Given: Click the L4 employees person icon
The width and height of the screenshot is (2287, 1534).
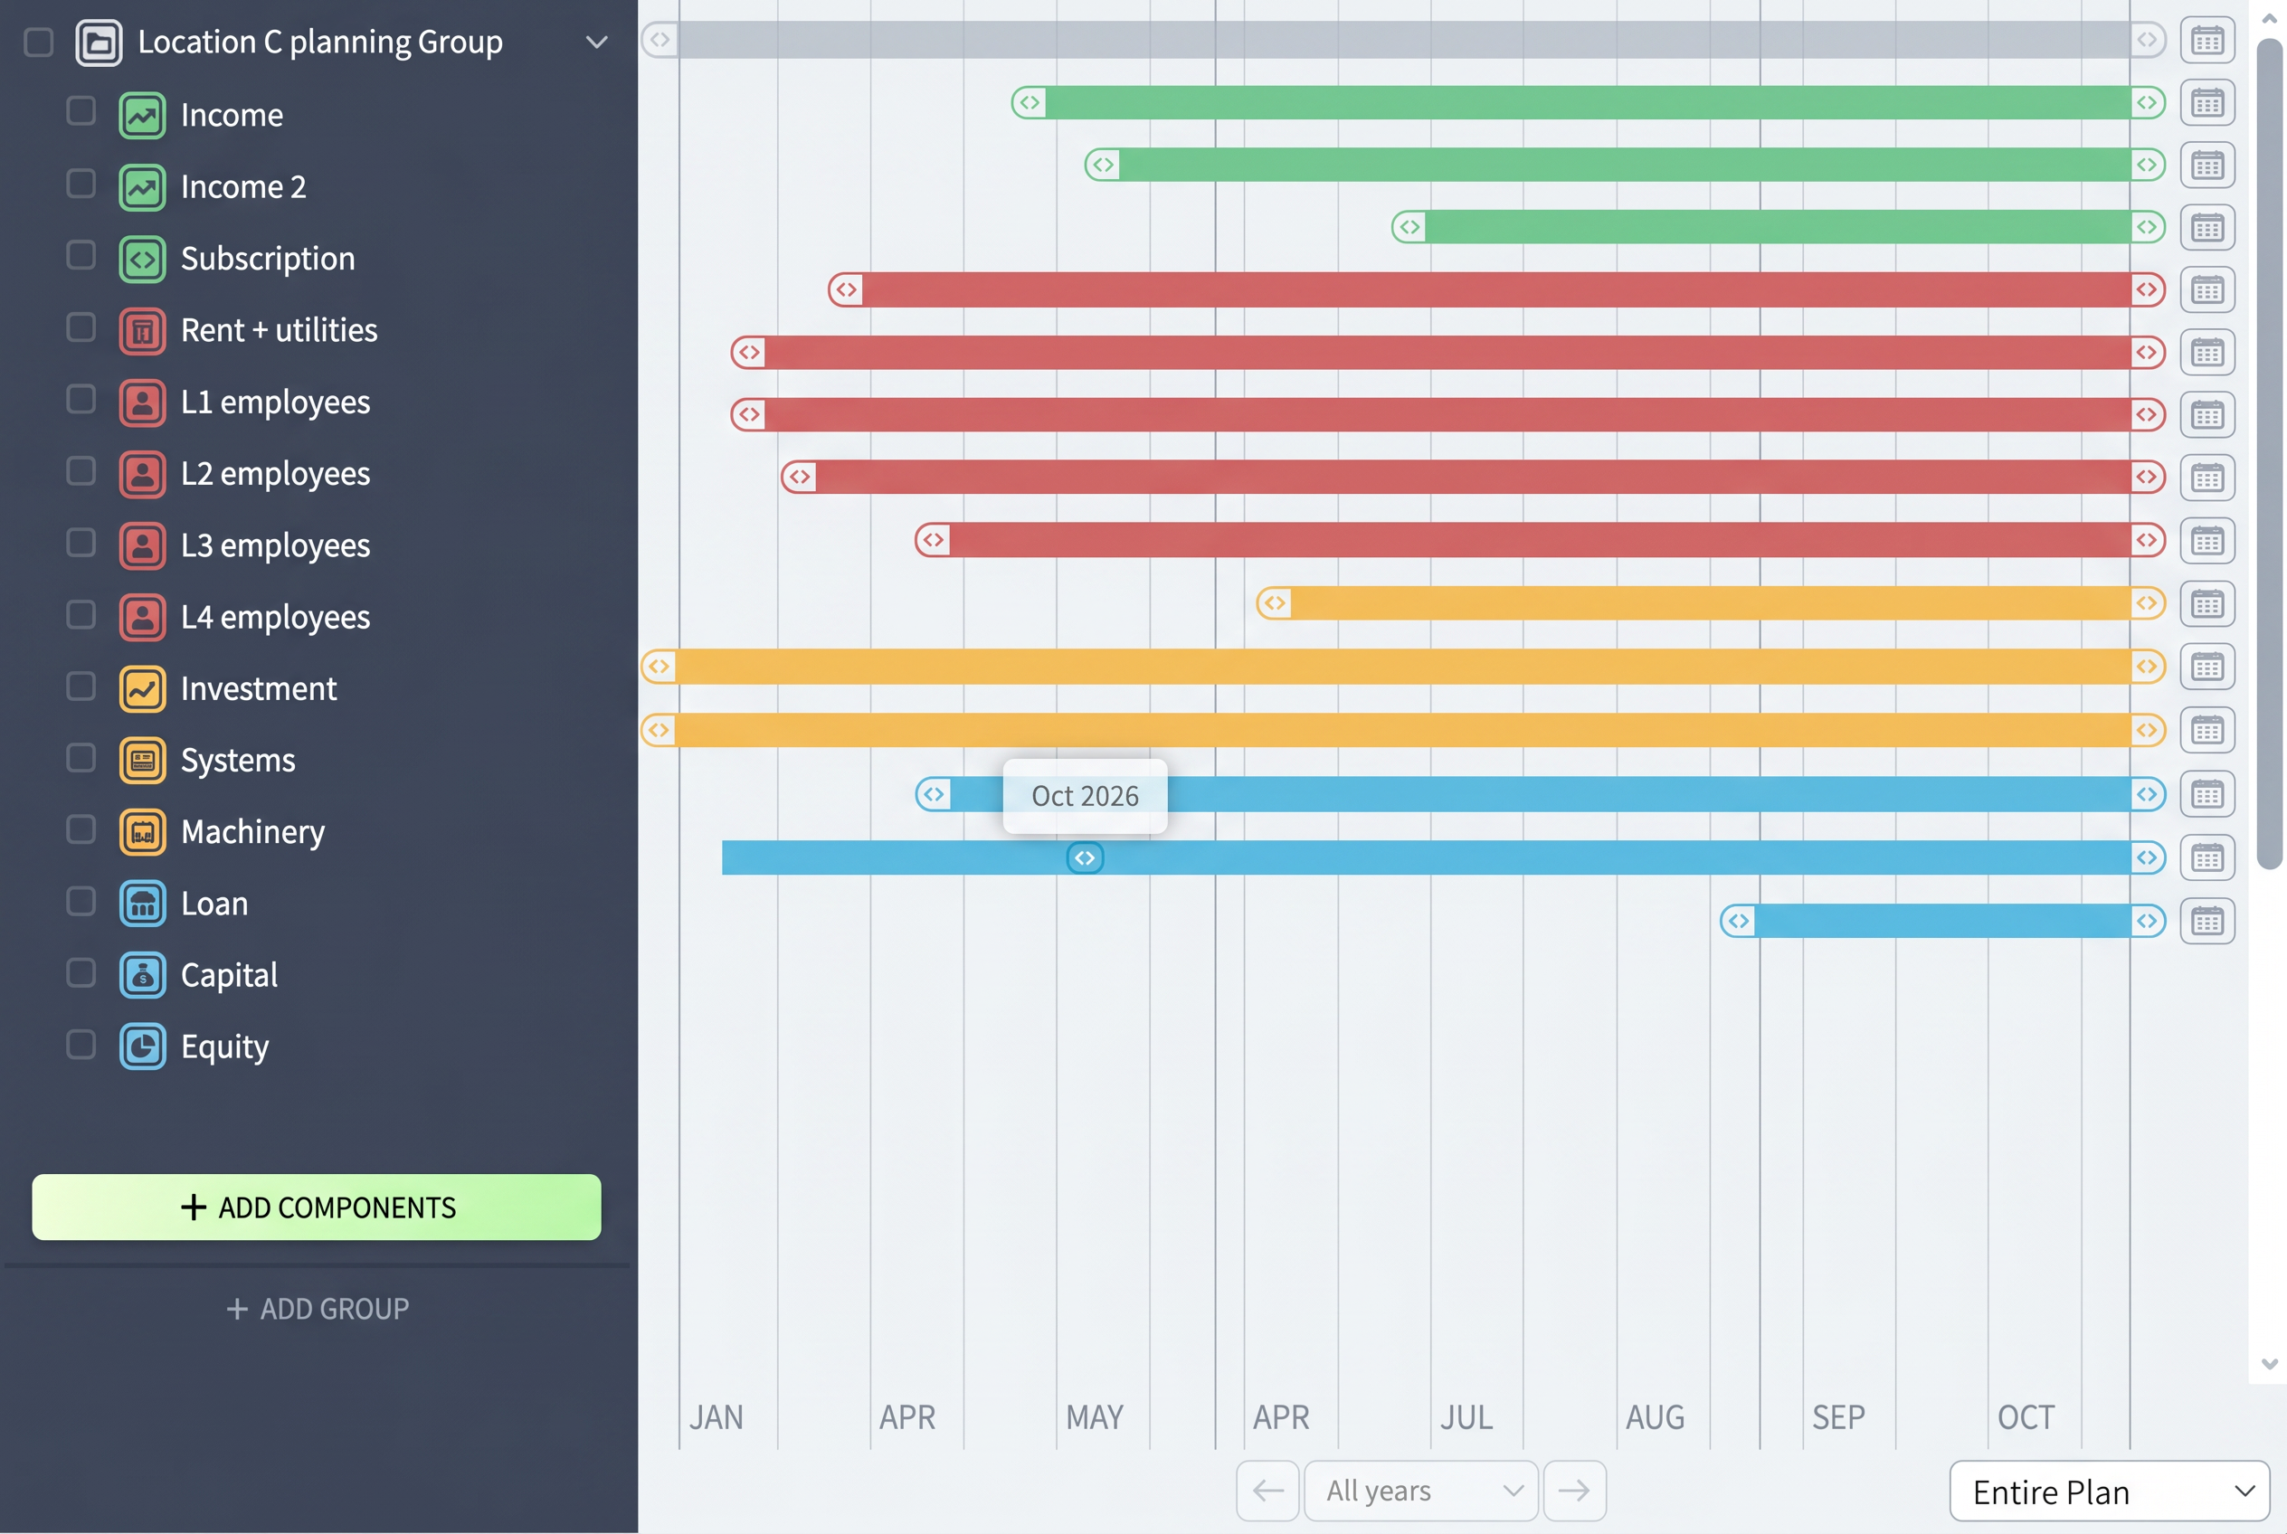Looking at the screenshot, I should click(x=143, y=618).
